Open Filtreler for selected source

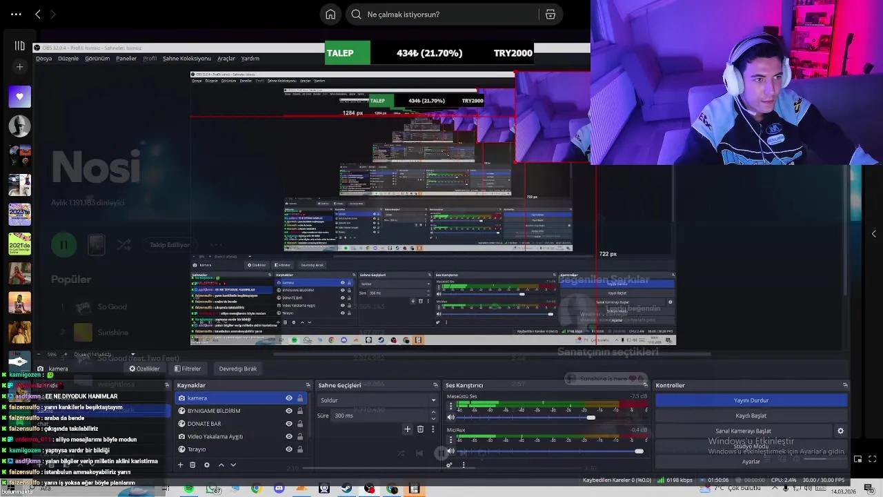(x=188, y=369)
